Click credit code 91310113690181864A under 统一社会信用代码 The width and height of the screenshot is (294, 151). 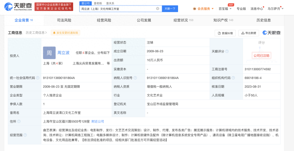pyautogui.click(x=59, y=78)
